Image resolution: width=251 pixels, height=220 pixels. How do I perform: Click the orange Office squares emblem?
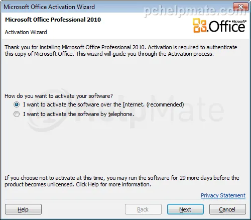point(200,26)
